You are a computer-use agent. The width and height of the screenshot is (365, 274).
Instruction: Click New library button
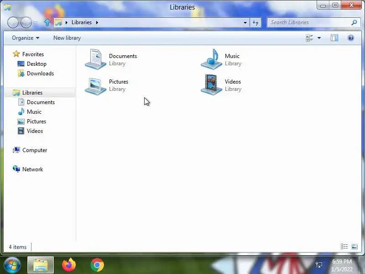67,38
